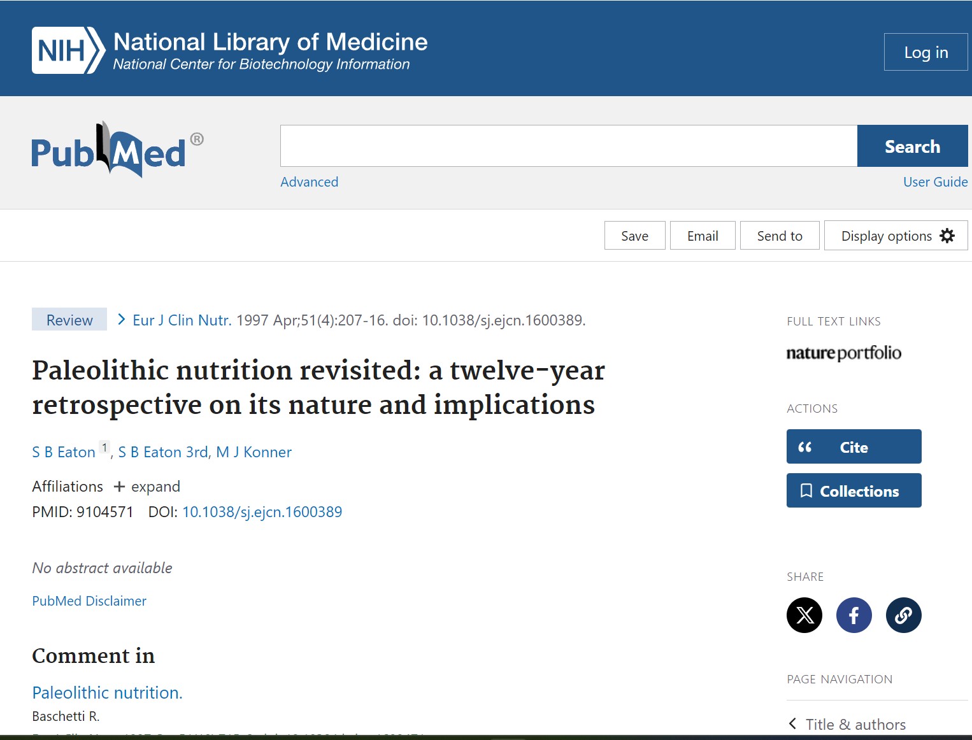Viewport: 972px width, 740px height.
Task: Open the DOI link 10.1038/sj.ejcn.1600389
Action: pyautogui.click(x=262, y=511)
